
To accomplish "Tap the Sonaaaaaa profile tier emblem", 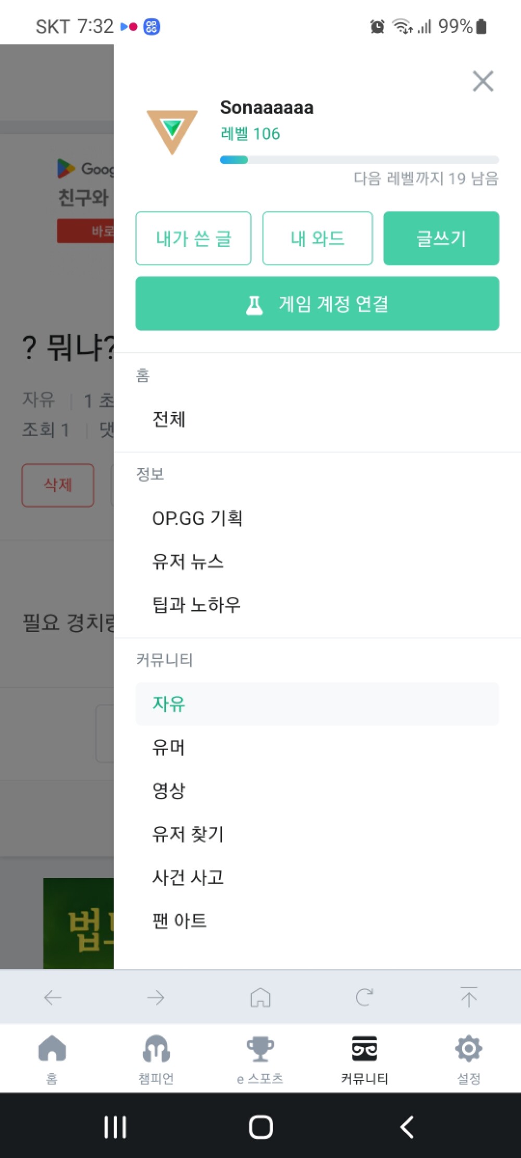I will (172, 131).
